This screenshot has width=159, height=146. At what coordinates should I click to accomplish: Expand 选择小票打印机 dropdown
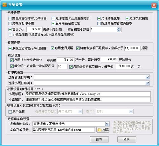pos(148,83)
